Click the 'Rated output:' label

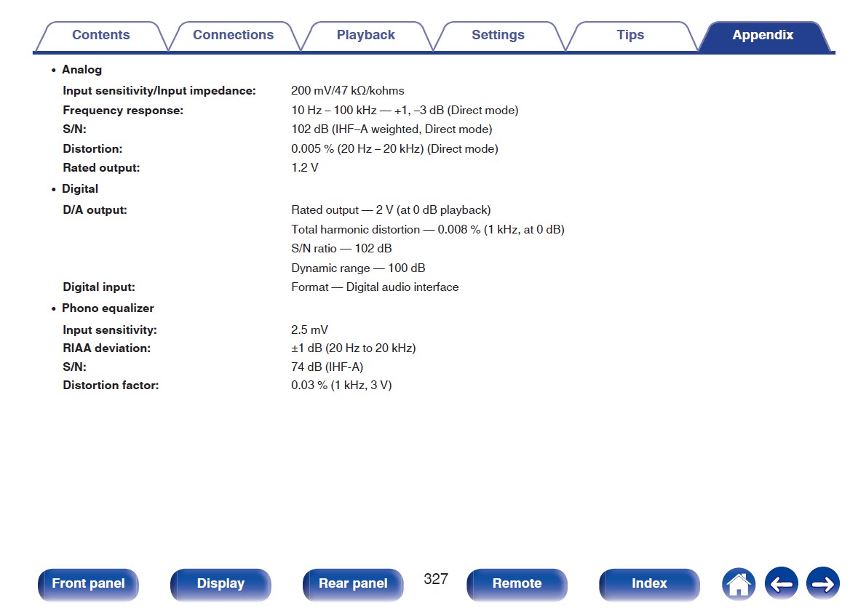tap(101, 168)
